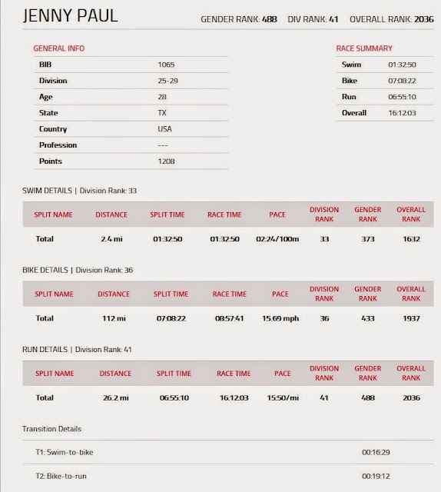Click Points value 1208
441x492 pixels.
[166, 161]
